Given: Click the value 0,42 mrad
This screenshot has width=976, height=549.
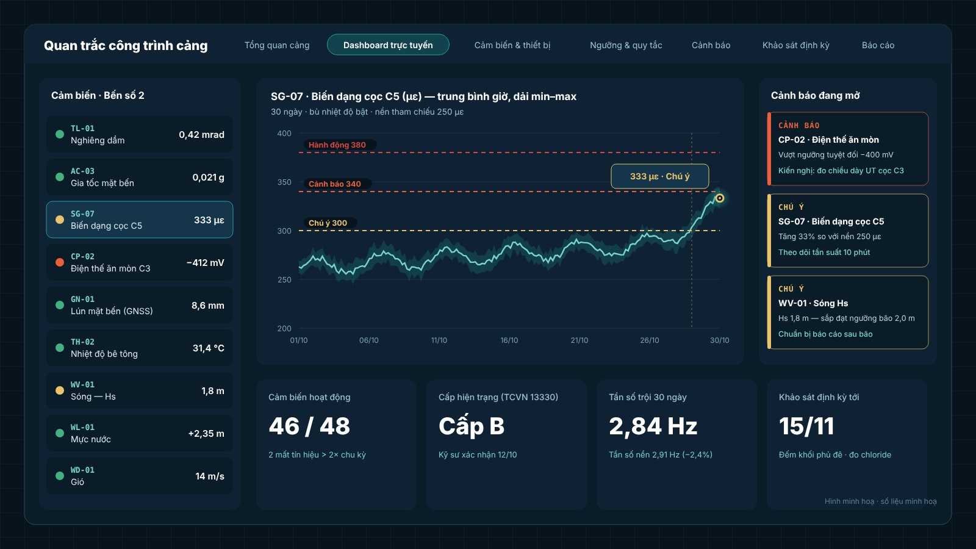Looking at the screenshot, I should coord(201,135).
